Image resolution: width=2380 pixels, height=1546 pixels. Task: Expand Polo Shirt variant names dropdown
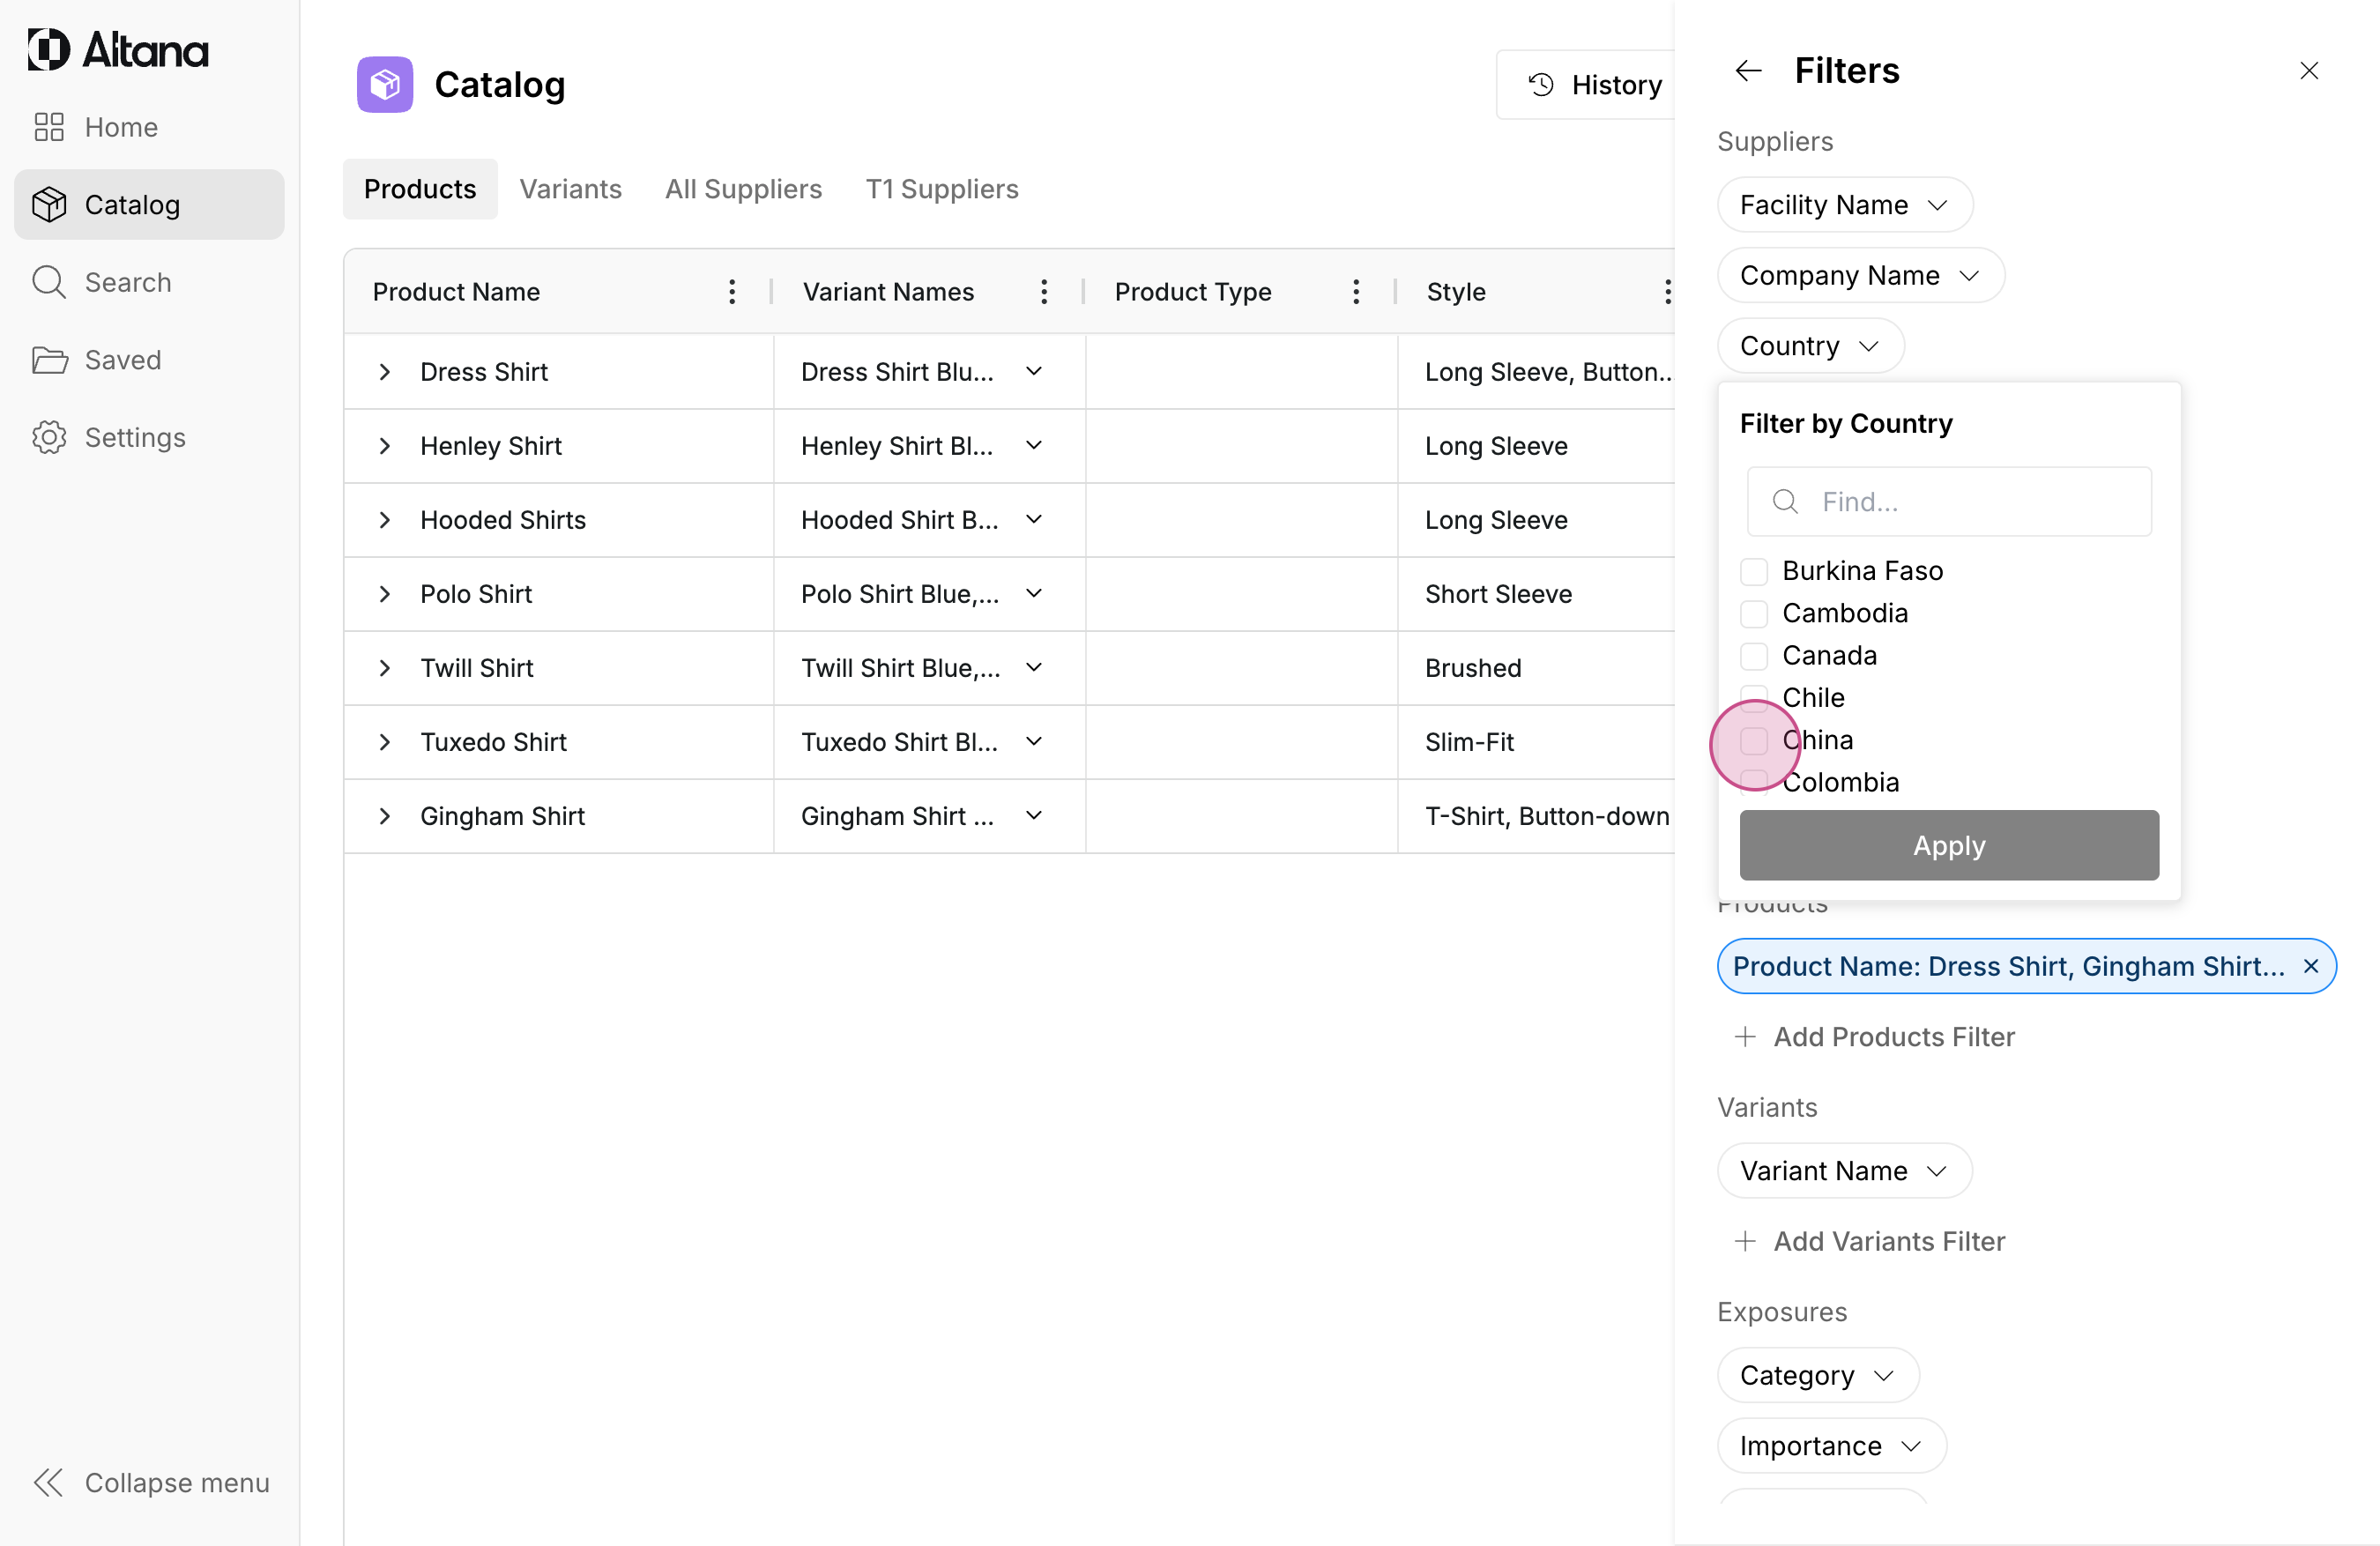pyautogui.click(x=1034, y=594)
